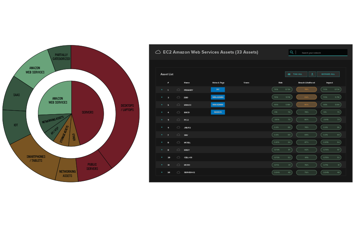
Task: Click the WIN-ADMIN role tag
Action: point(218,97)
